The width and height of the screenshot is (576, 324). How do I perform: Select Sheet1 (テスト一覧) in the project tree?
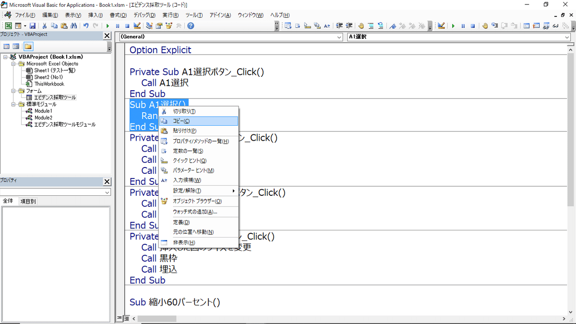pos(55,71)
